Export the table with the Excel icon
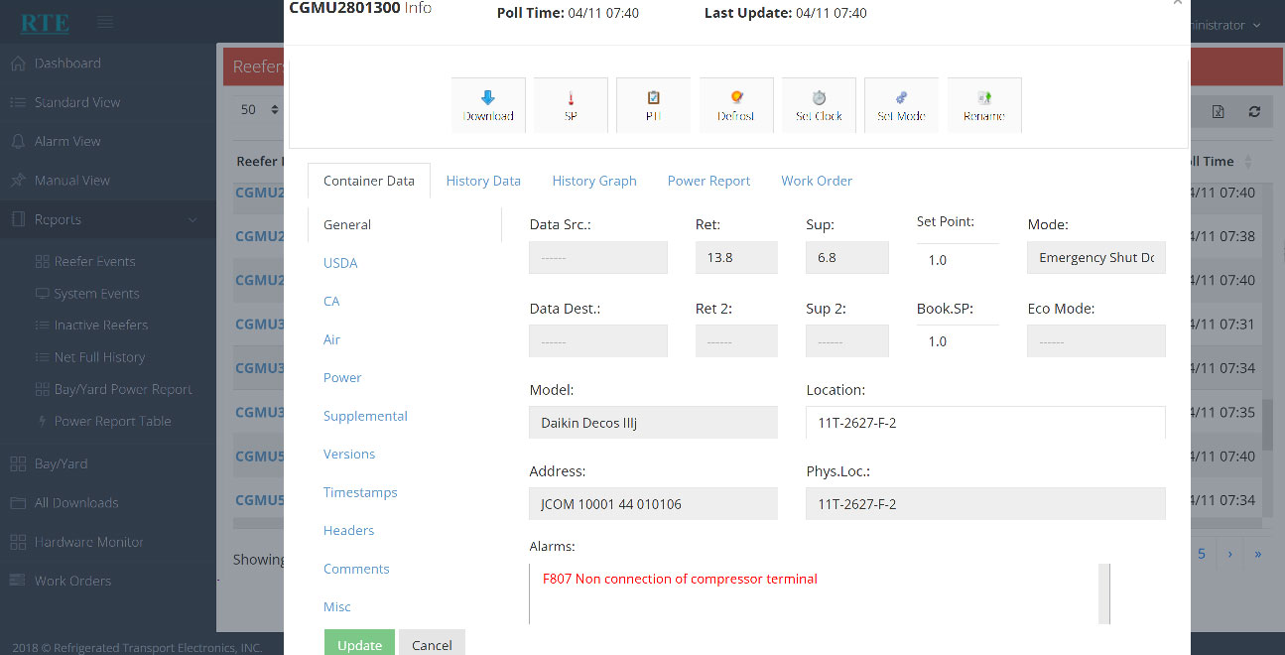Viewport: 1285px width, 655px height. coord(1218,111)
